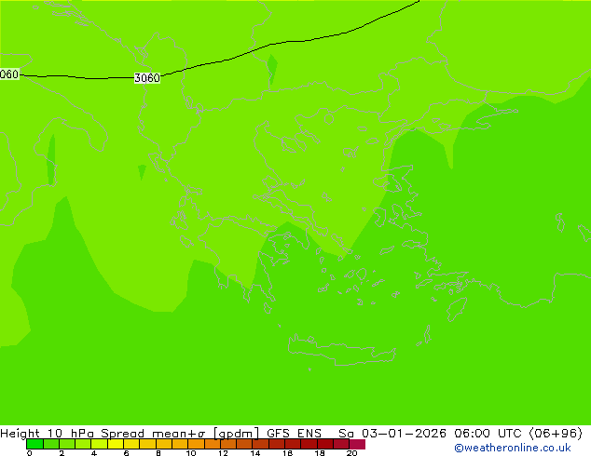Click the 'Sa 03-01-2026' date text

point(392,434)
